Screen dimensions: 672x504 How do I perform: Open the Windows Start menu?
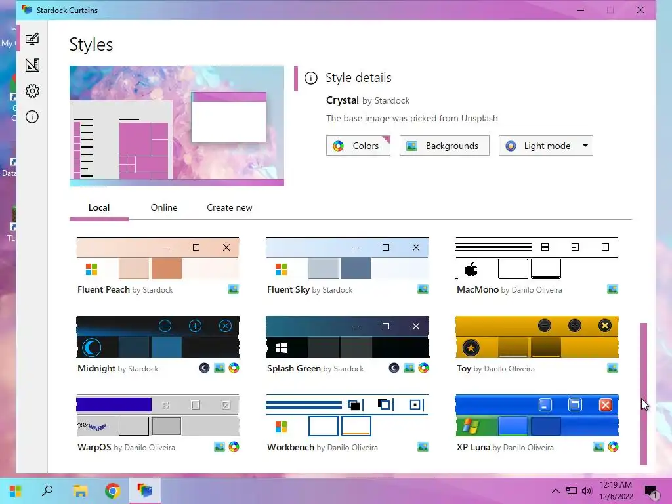coord(16,491)
